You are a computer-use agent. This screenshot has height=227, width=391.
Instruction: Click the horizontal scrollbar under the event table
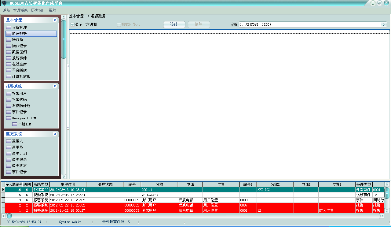click(195, 216)
